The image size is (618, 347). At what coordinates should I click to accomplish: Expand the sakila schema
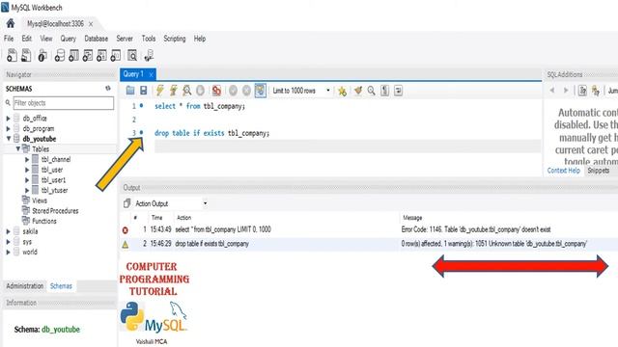coord(8,231)
